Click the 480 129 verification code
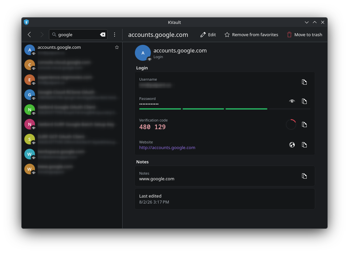The width and height of the screenshot is (349, 254). coord(153,127)
